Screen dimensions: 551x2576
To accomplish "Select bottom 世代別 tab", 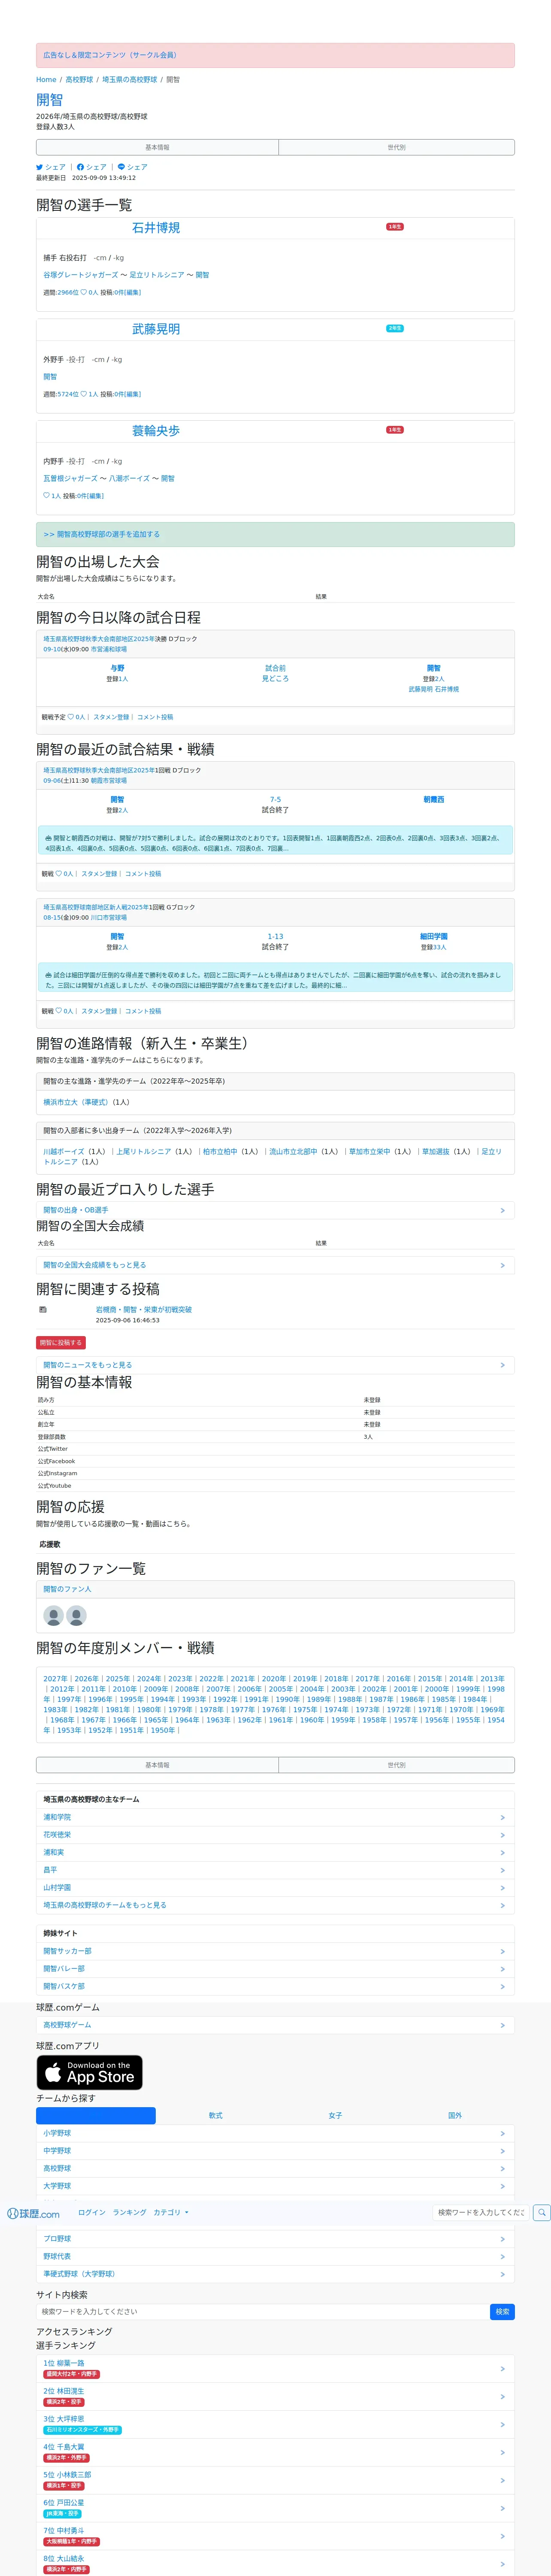I will pos(396,1765).
